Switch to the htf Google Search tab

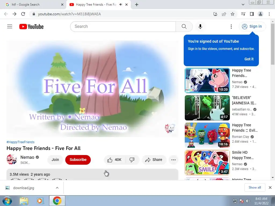tap(33, 5)
